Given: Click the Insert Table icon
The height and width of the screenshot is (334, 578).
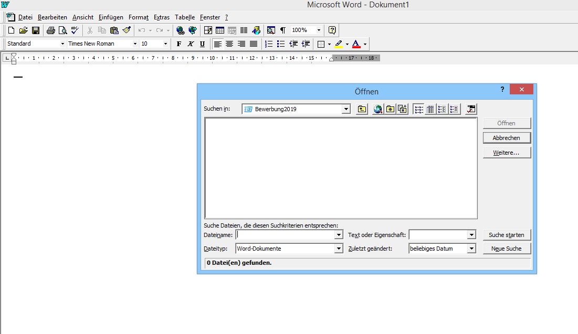Looking at the screenshot, I should pos(220,30).
